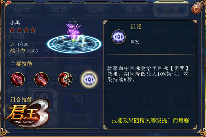The image size is (206, 137).
Task: Click the 战斗力 15308 combat power text
Action: point(24,51)
